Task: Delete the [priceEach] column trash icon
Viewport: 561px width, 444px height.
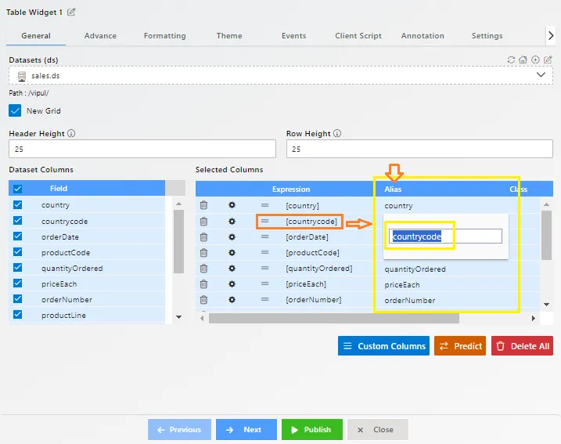Action: tap(203, 284)
